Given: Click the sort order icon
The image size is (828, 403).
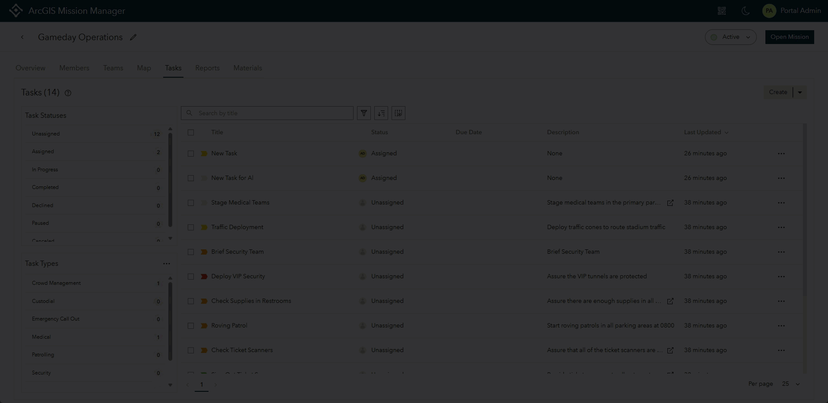Looking at the screenshot, I should click(381, 113).
